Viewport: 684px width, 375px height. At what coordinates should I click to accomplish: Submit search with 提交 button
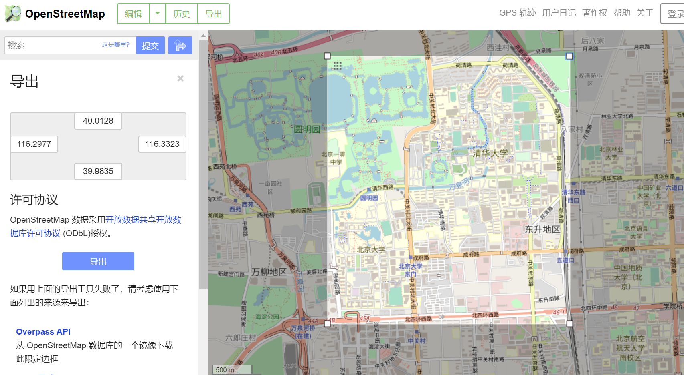150,45
